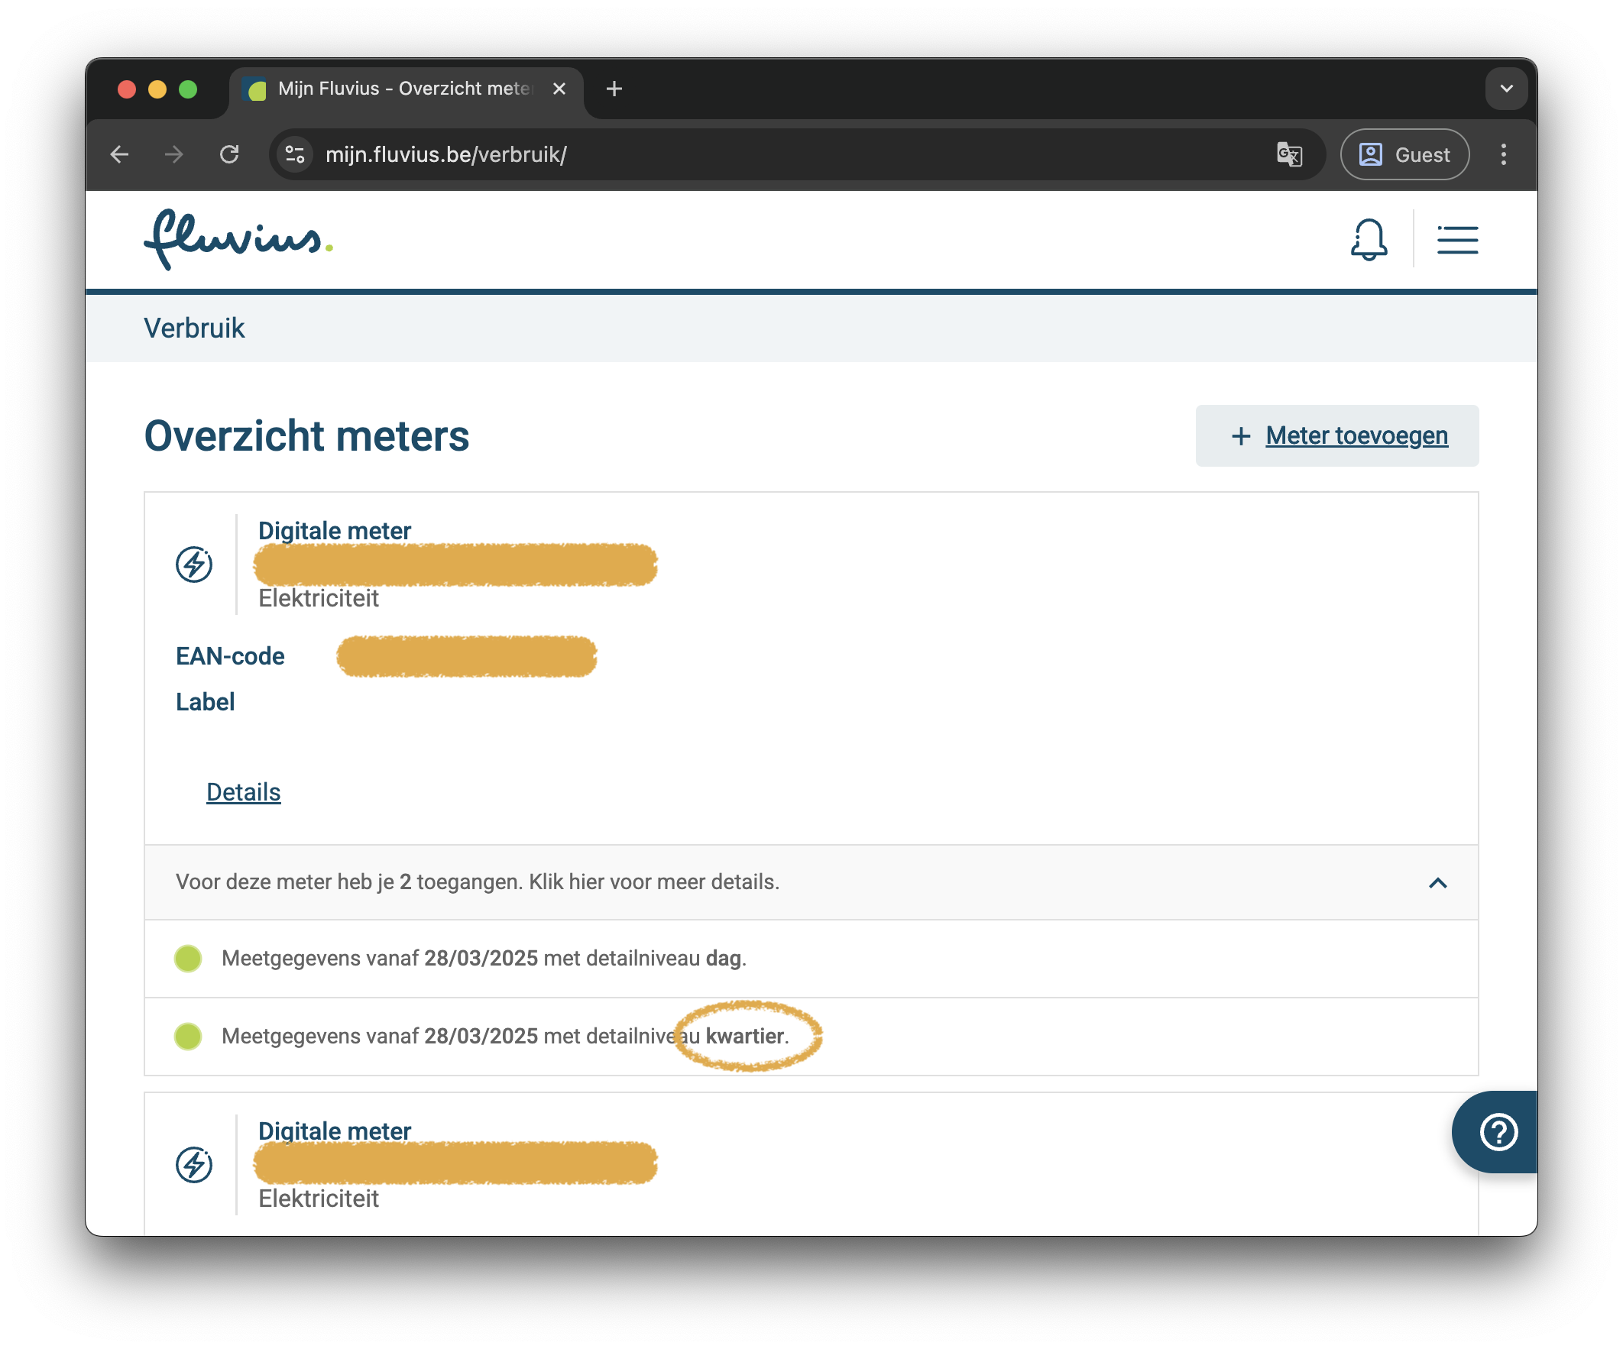1623x1349 pixels.
Task: Click the translate page icon
Action: 1289,154
